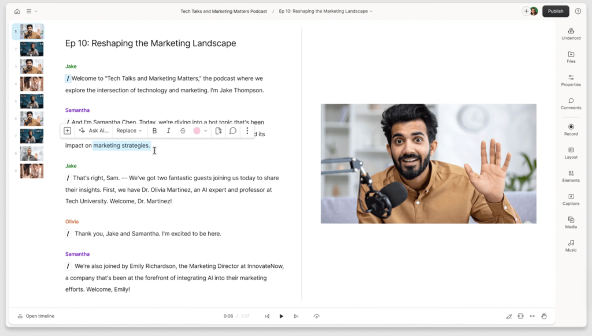Click the slash marker before 'Welcome to'
The width and height of the screenshot is (592, 336).
point(68,79)
